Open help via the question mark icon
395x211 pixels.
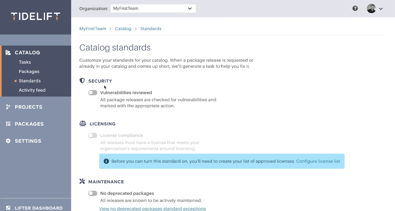pos(355,8)
